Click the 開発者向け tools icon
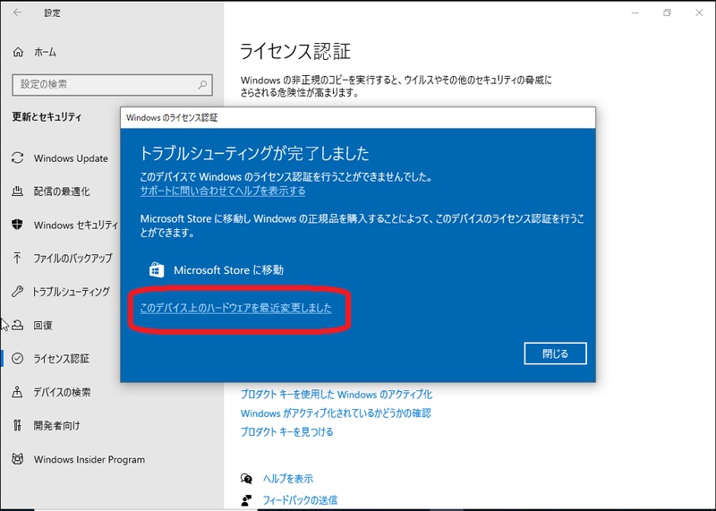 (17, 426)
